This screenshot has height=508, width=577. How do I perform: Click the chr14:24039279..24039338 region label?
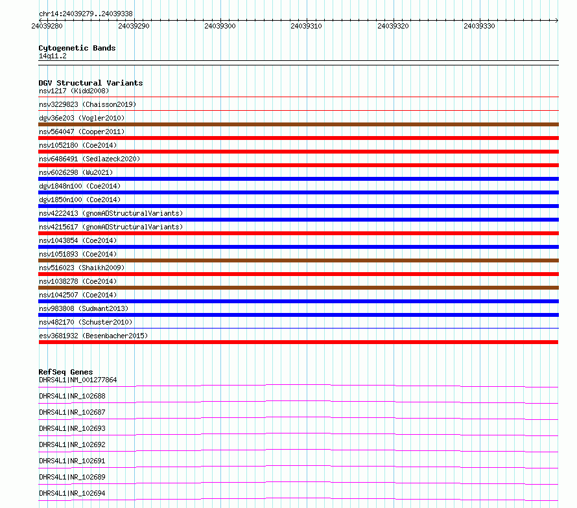pos(86,14)
